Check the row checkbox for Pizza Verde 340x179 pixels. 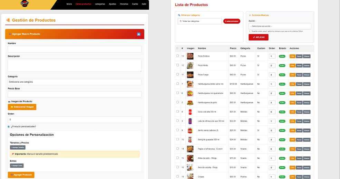click(x=177, y=65)
